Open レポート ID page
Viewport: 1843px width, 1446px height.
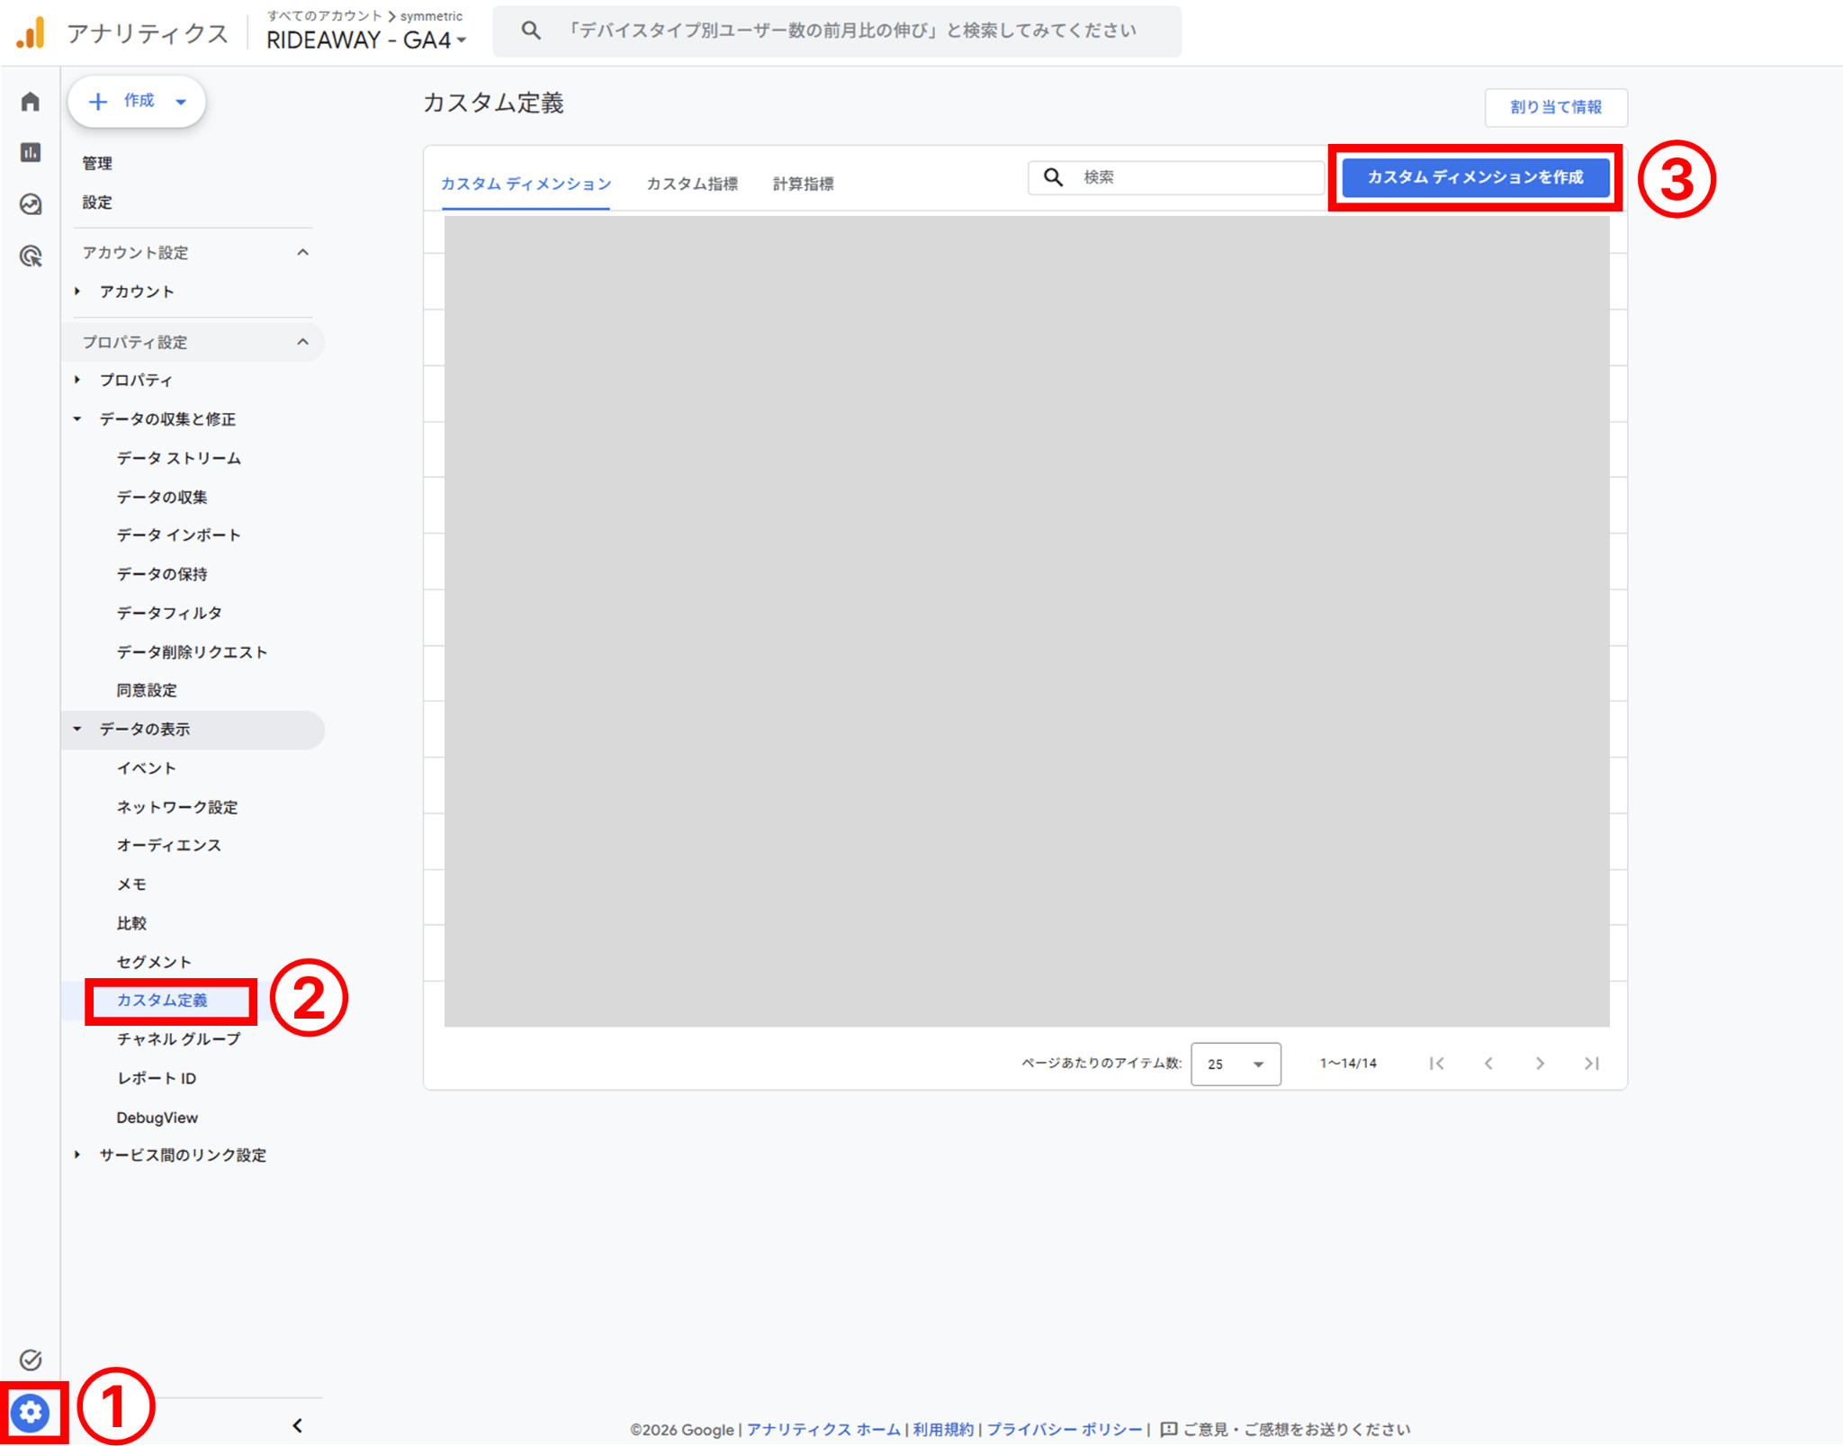[x=157, y=1078]
